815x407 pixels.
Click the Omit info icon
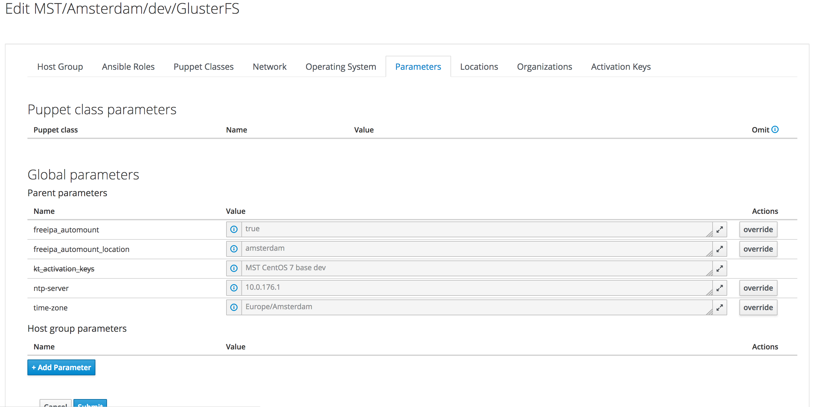point(775,129)
